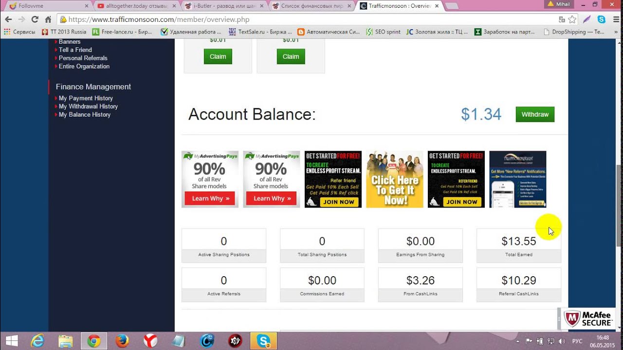
Task: Switch to alltogether.today tab
Action: 136,6
